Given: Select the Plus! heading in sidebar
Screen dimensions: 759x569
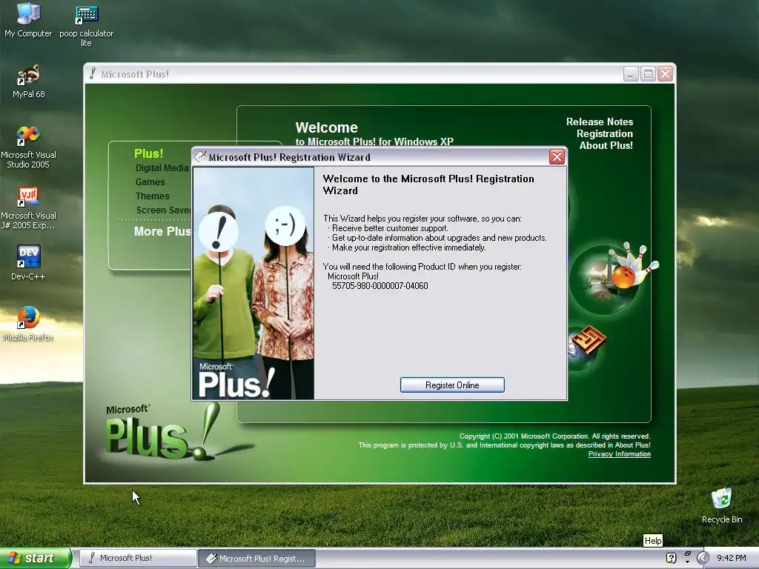Looking at the screenshot, I should tap(148, 153).
